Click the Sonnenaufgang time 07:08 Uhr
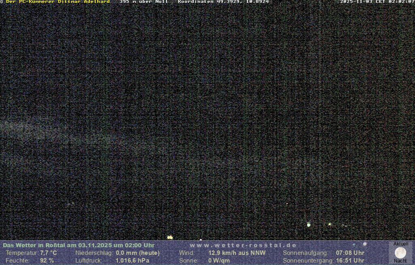Image resolution: width=415 pixels, height=265 pixels. (x=350, y=253)
